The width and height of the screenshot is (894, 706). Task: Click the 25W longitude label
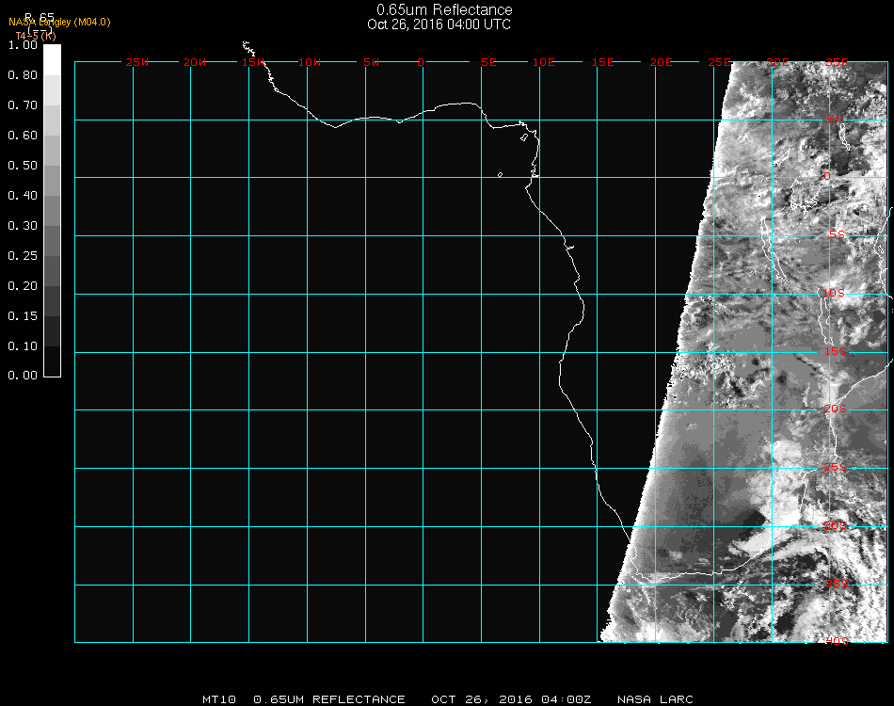click(x=136, y=62)
